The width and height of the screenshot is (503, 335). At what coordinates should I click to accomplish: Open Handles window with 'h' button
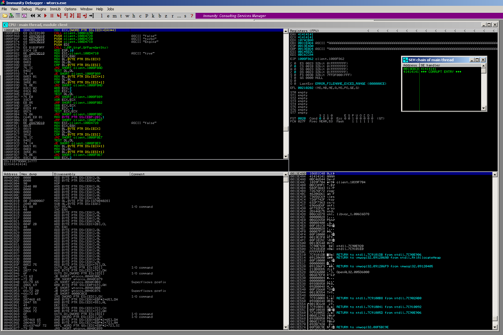coord(134,16)
